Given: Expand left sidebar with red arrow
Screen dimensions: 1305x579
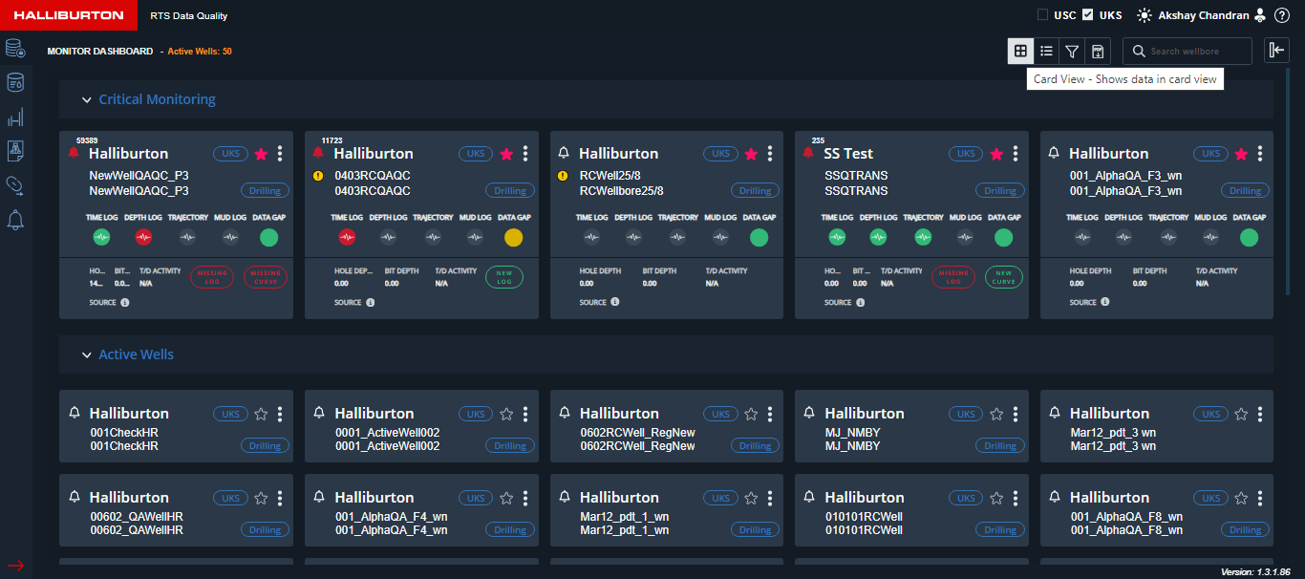Looking at the screenshot, I should [x=15, y=565].
